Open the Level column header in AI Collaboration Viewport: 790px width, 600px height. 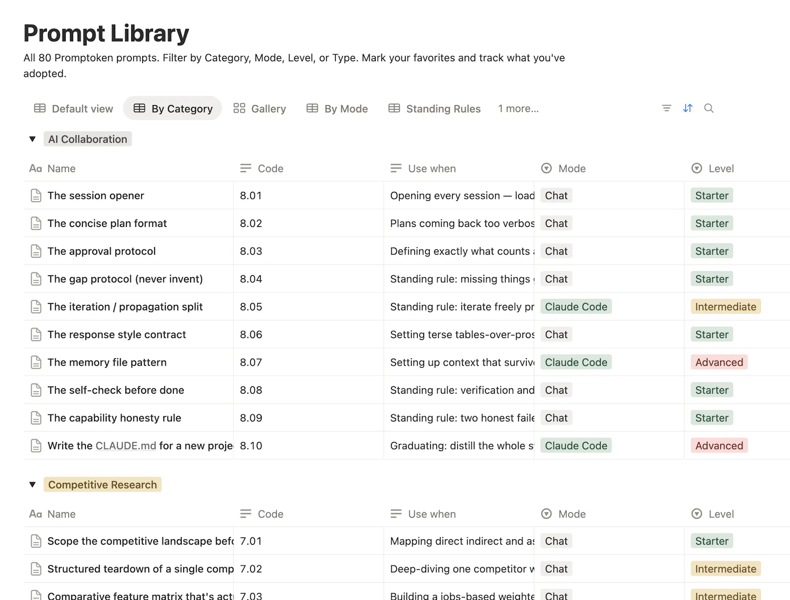(x=712, y=168)
